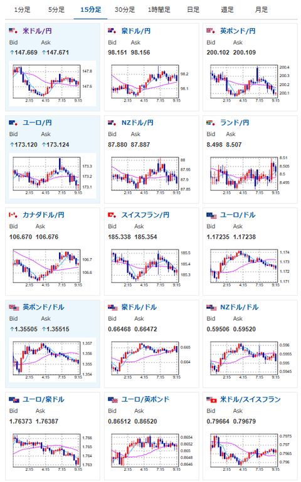Click the Canada flag icon beside カナダドル/円
The width and height of the screenshot is (301, 482).
point(14,215)
